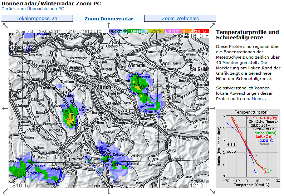
Task: Click the W. Blitze orange legend swatch
Action: click(x=191, y=31)
